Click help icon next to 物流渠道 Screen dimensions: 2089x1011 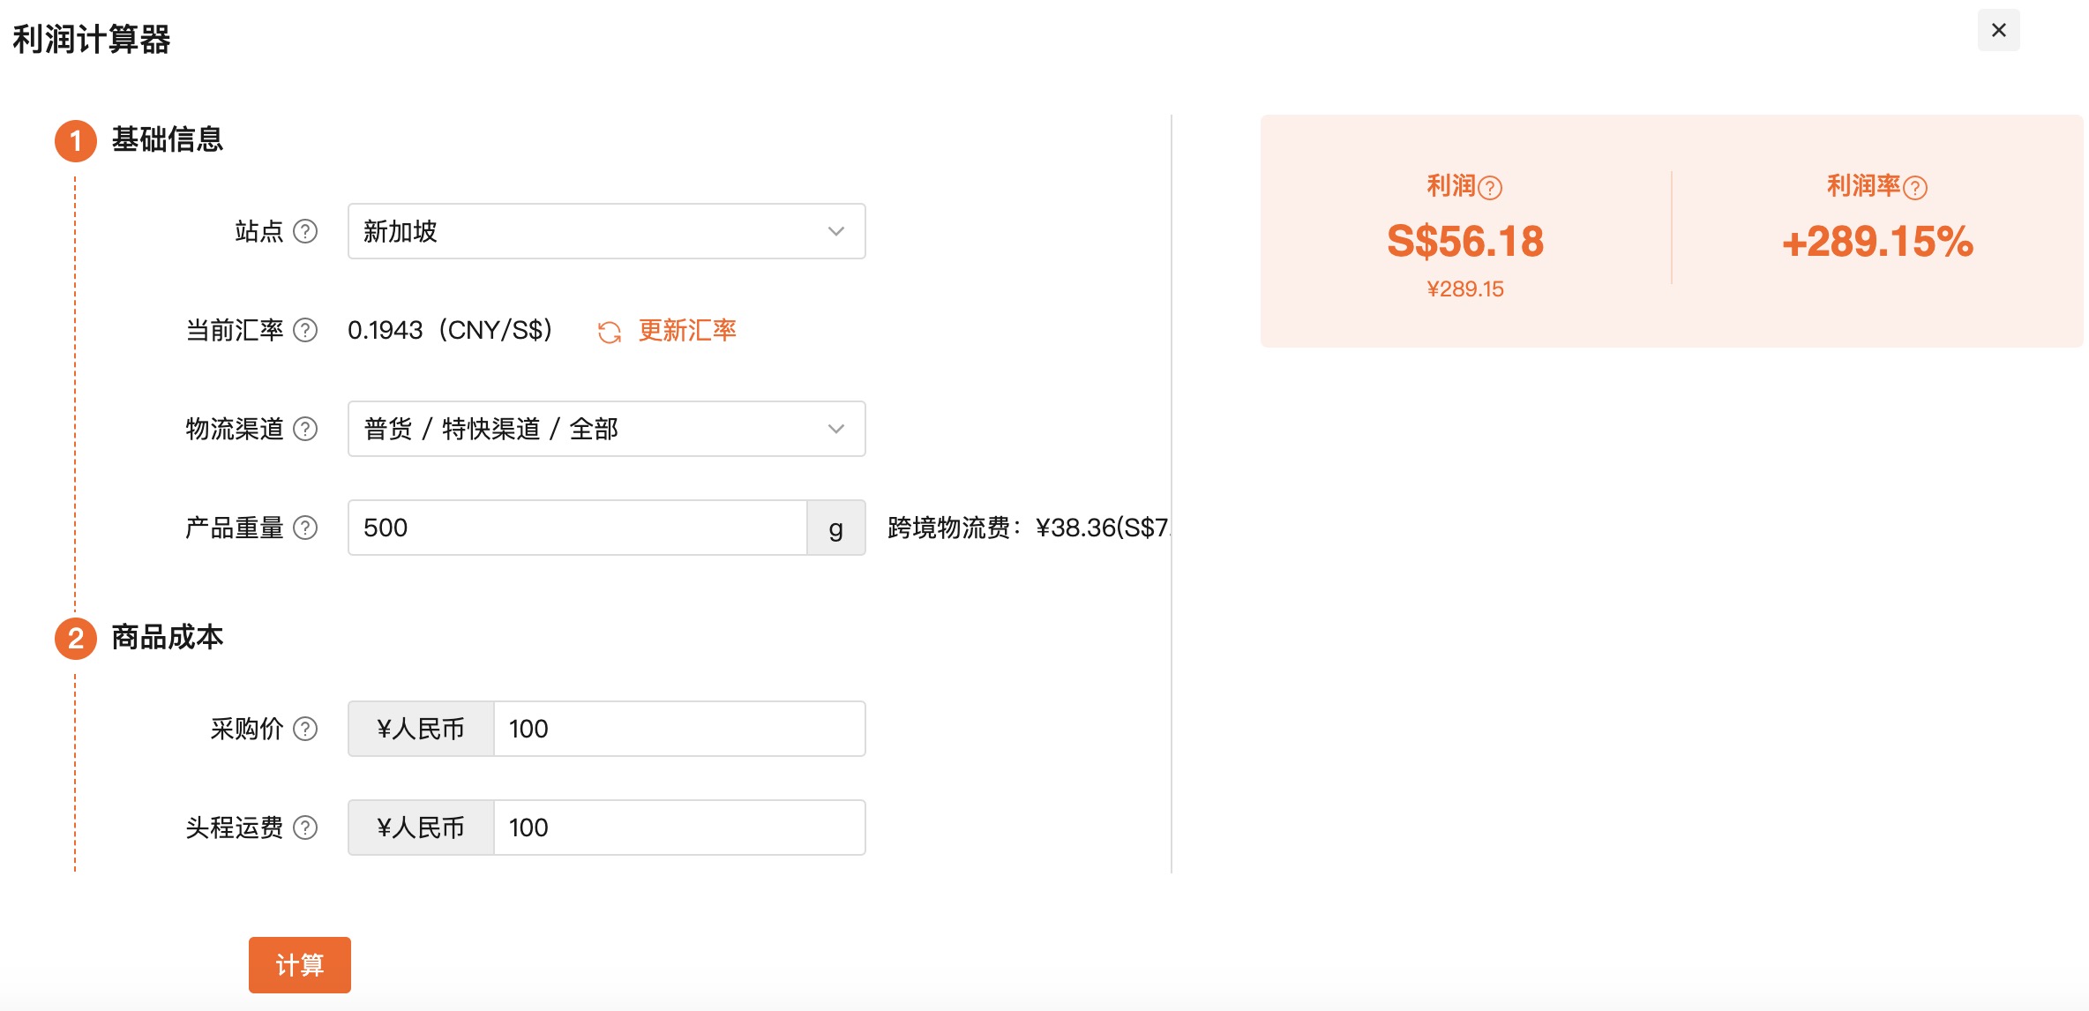305,429
